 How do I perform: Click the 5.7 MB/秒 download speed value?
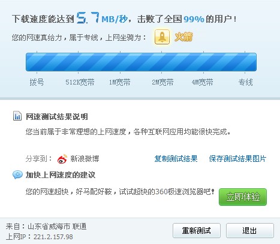point(102,18)
